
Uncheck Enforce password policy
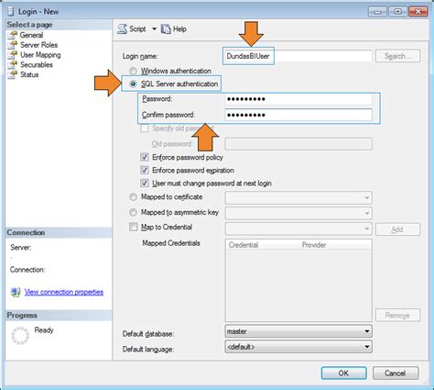tap(145, 157)
